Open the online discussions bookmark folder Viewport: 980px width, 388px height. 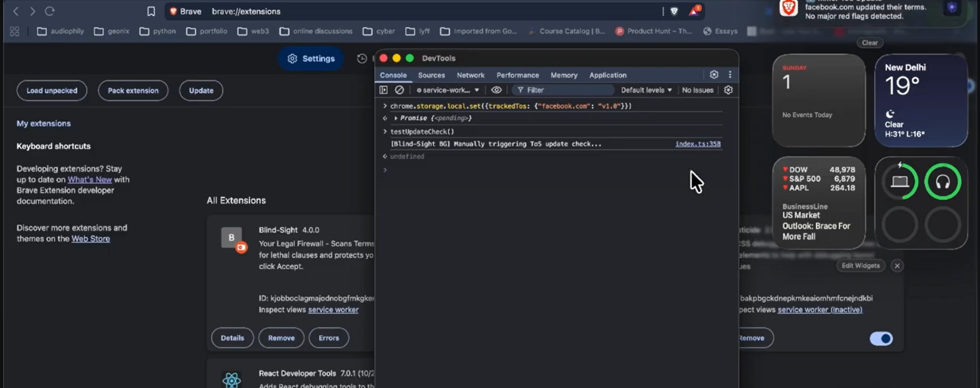click(315, 31)
